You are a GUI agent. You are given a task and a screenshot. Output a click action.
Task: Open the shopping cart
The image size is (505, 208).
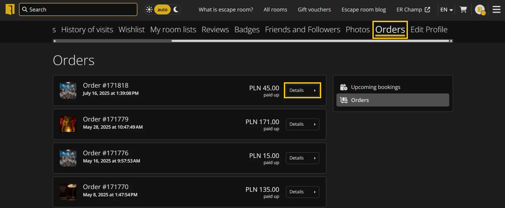(x=463, y=10)
